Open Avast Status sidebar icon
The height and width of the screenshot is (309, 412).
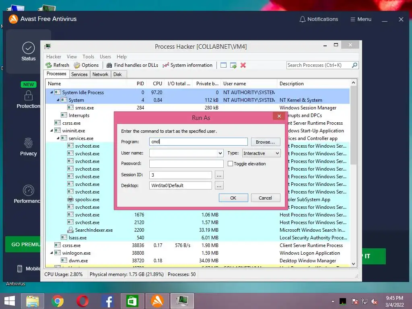point(29,48)
